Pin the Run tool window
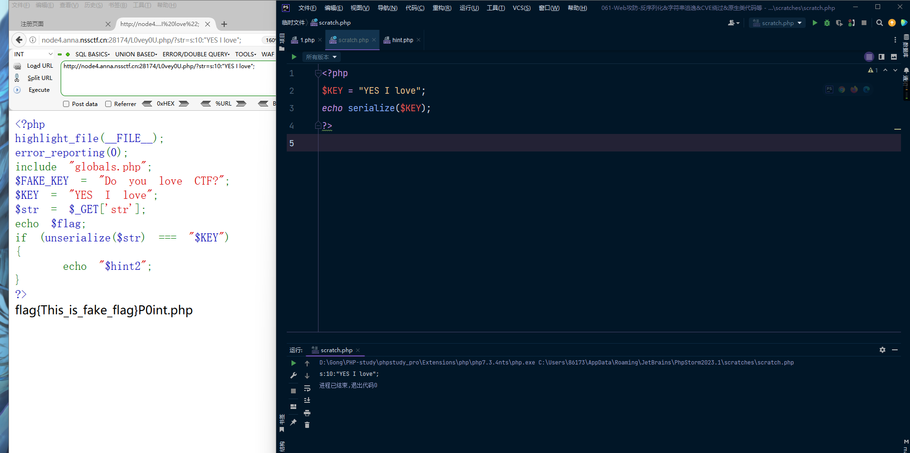This screenshot has width=910, height=453. click(x=293, y=423)
